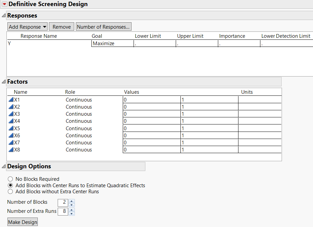Screen dimensions: 313x227
Task: Click the Lower Limit cell for Y
Action: pos(155,44)
